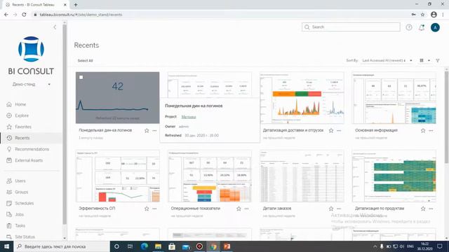Click the Explore compass icon
Image resolution: width=449 pixels, height=252 pixels.
click(x=9, y=115)
